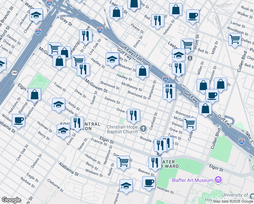Select the Eagle St label
Image resolution: width=254 pixels, height=204 pixels.
[32, 177]
